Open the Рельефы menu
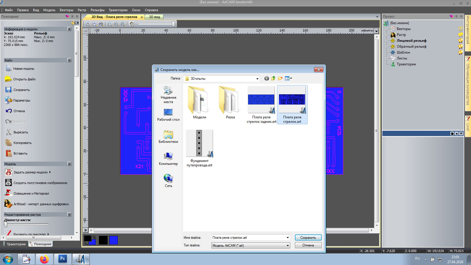 point(97,10)
